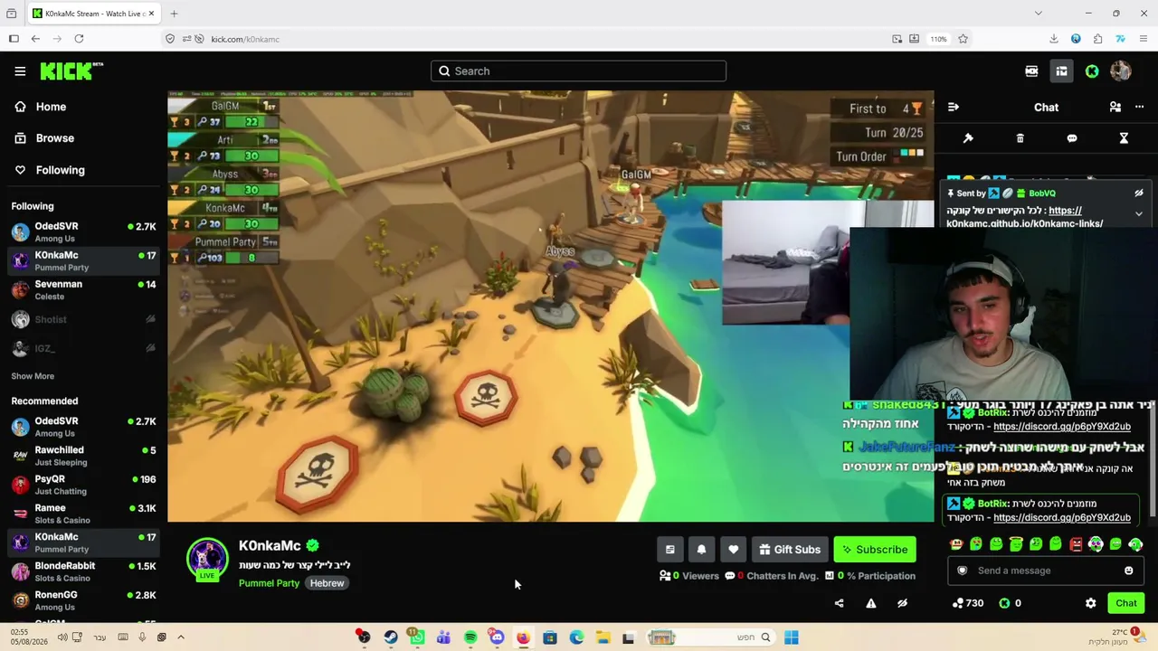
Task: Open Firefox tab list dropdown
Action: click(1038, 14)
